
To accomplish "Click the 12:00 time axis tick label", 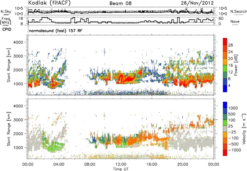I will click(x=121, y=165).
